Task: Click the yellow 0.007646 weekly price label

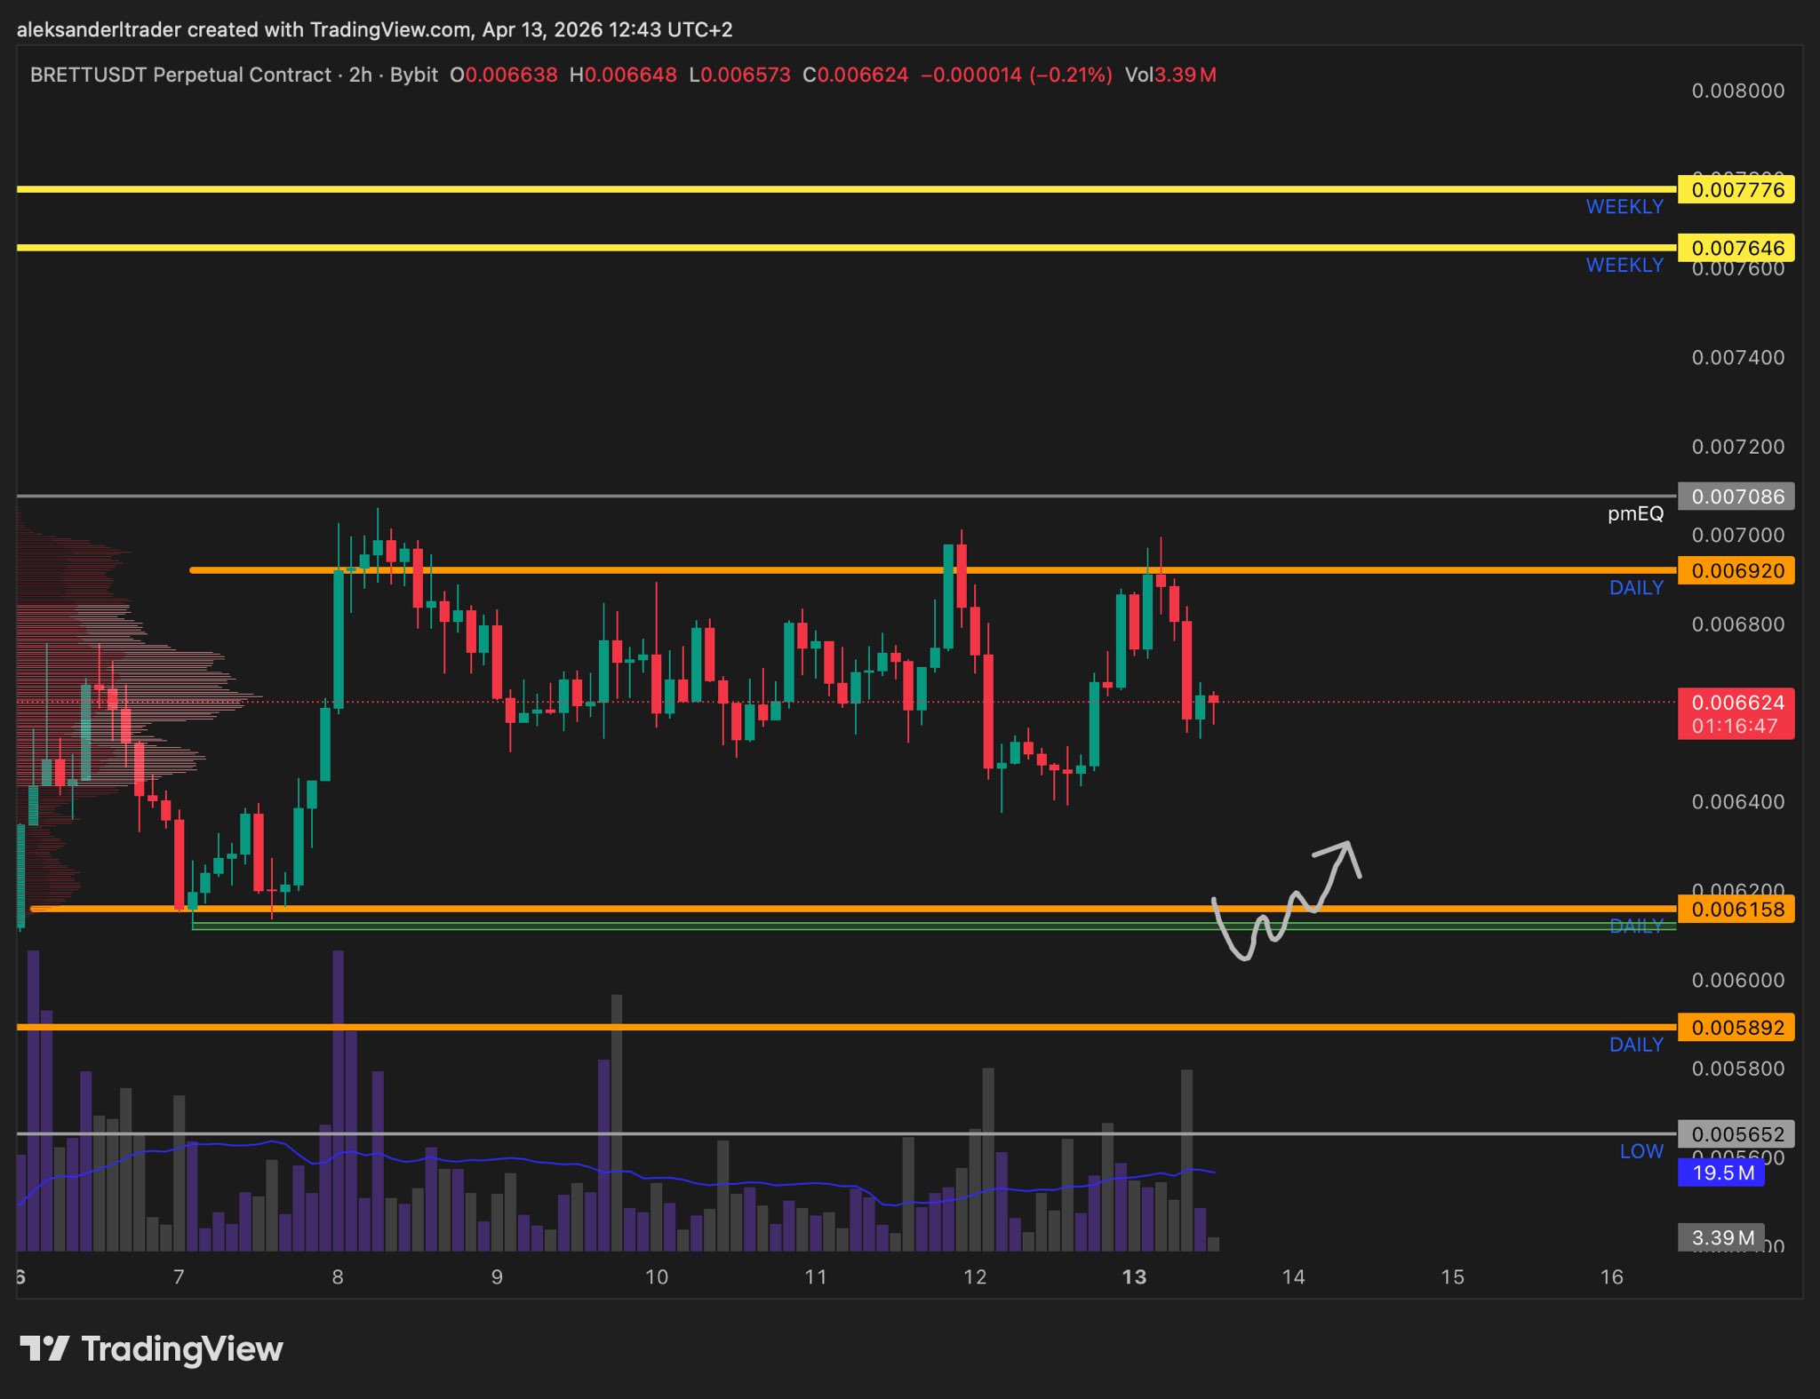Action: tap(1736, 248)
